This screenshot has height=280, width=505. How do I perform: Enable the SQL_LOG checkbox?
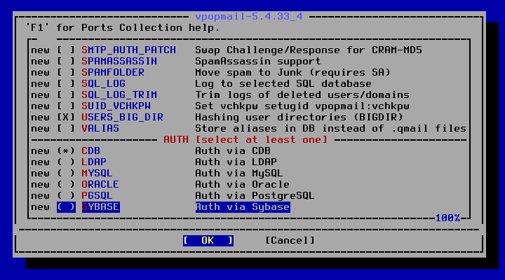pyautogui.click(x=66, y=84)
